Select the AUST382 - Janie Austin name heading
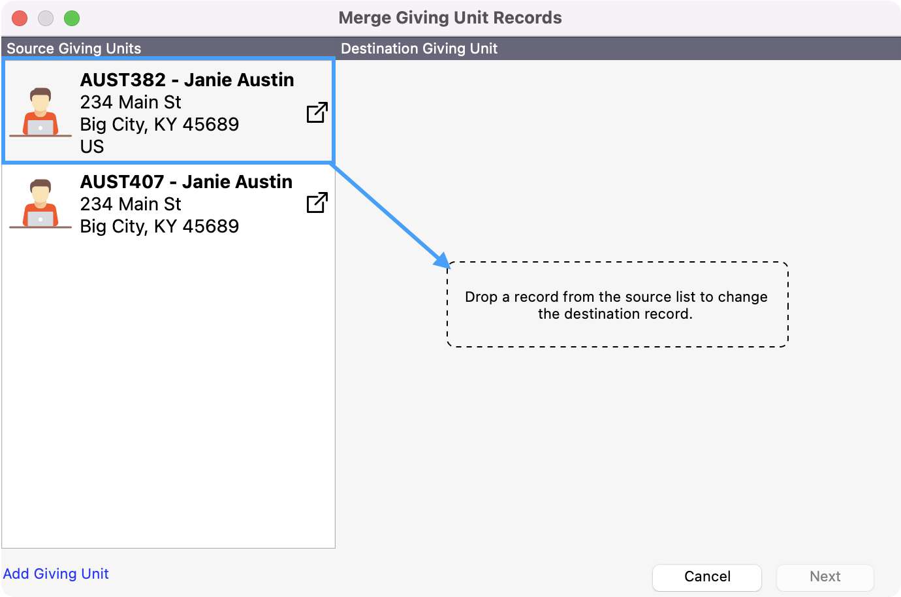901x597 pixels. (x=187, y=80)
